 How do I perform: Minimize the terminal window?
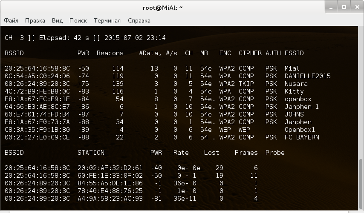330,7
